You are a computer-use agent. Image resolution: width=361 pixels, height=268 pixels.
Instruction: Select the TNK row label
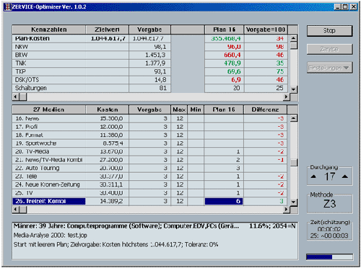tap(20, 63)
